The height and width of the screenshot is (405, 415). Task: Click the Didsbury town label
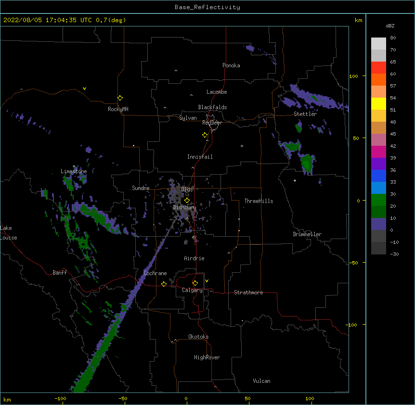(x=185, y=207)
